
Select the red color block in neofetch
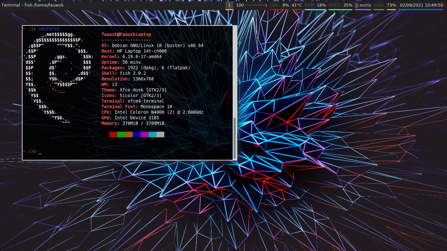click(113, 134)
